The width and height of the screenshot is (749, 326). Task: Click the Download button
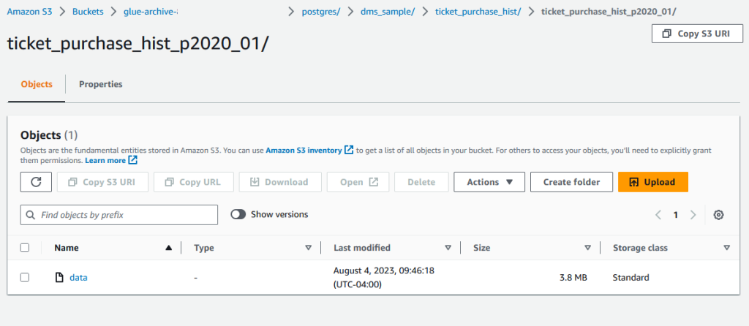(280, 182)
